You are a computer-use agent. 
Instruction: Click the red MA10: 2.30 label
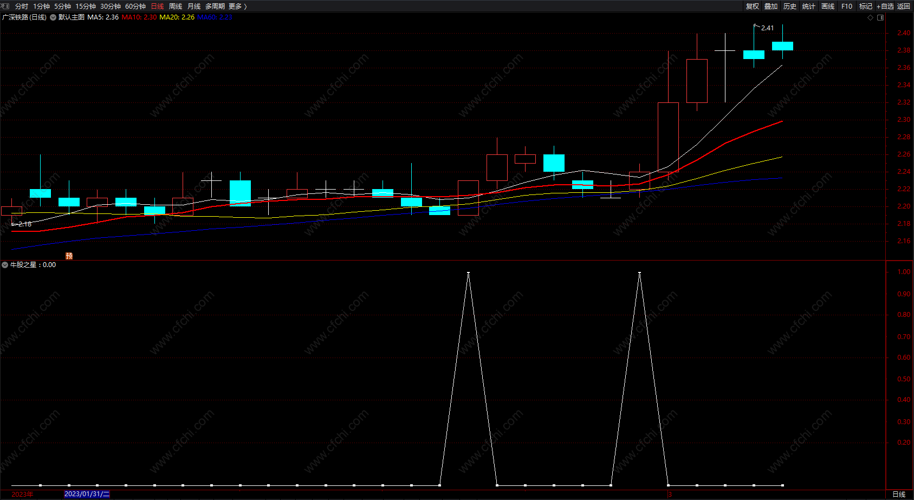[139, 17]
